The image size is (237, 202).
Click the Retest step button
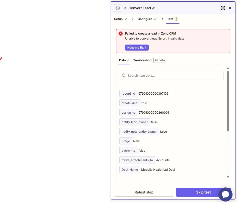coord(144,192)
